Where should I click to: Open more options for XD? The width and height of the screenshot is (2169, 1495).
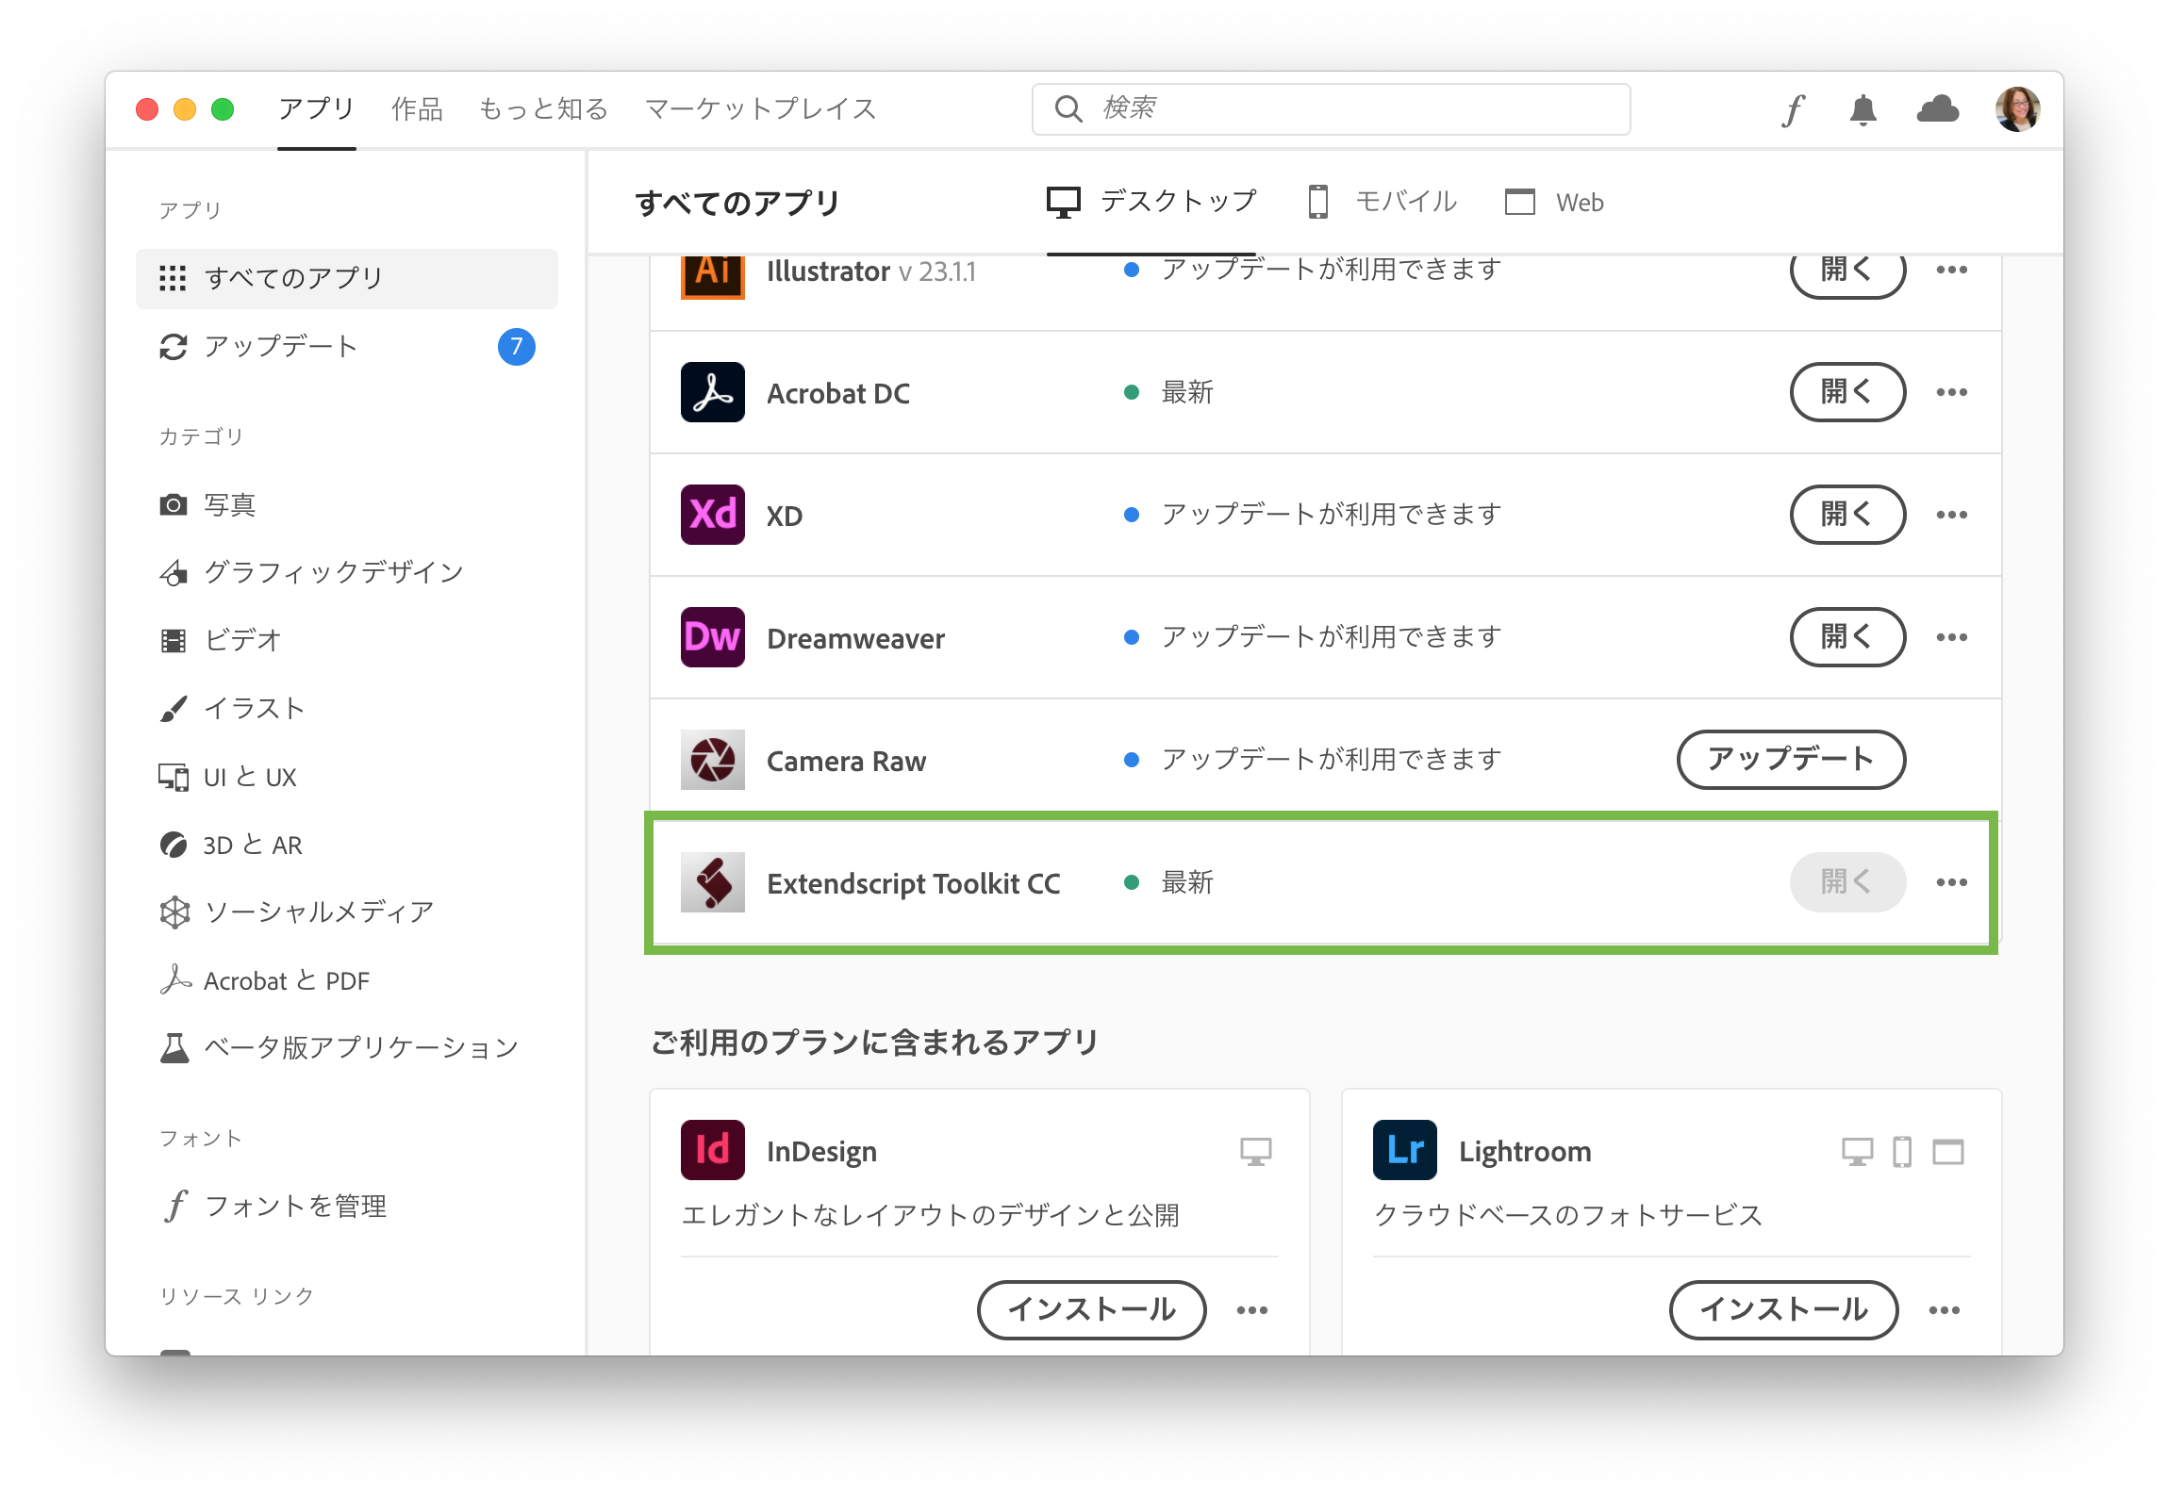[1951, 515]
